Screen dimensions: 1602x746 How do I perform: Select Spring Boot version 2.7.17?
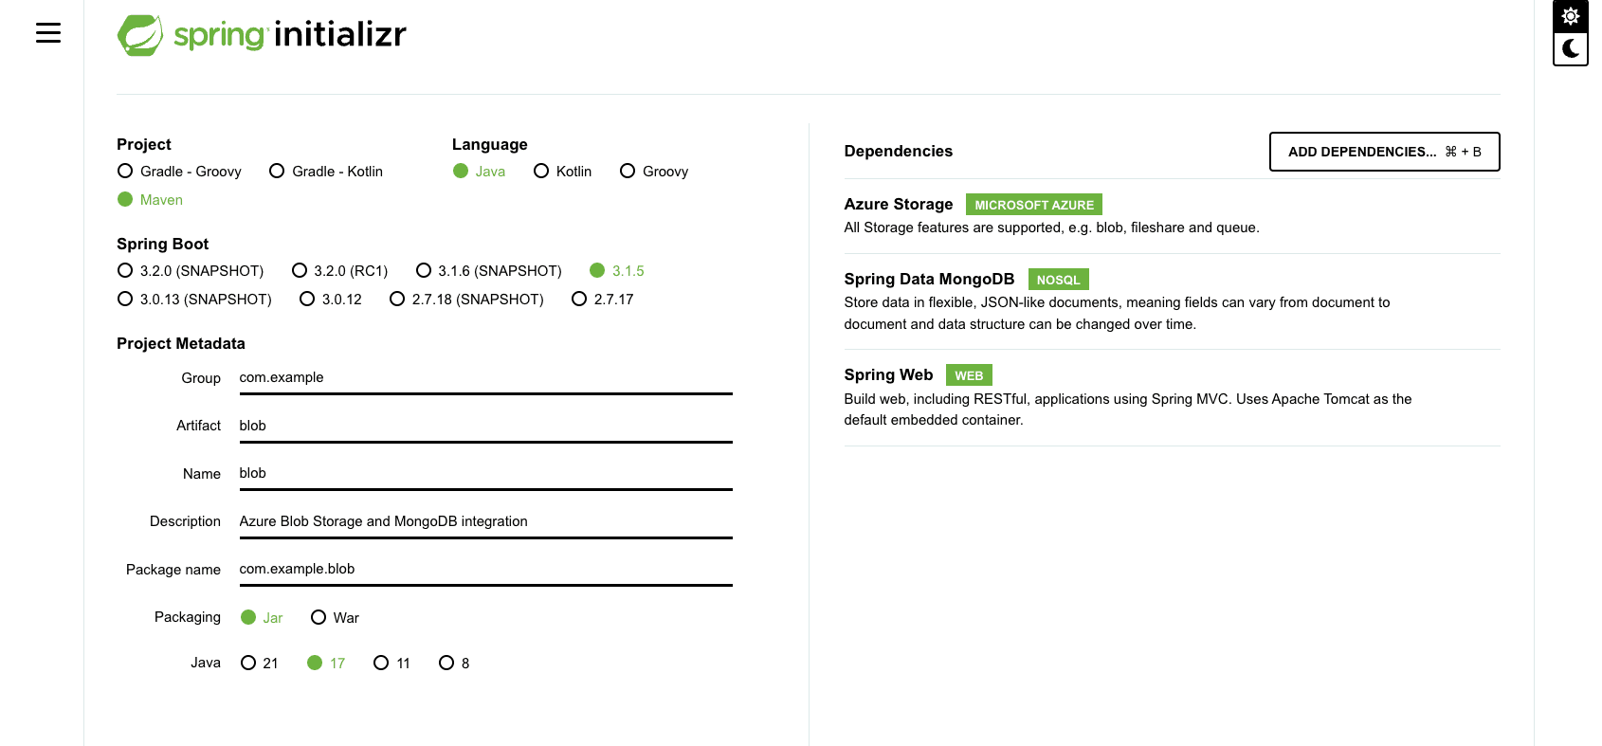coord(579,300)
